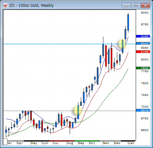Minimize the ZO gold chart window
153x148 pixels.
click(x=126, y=6)
